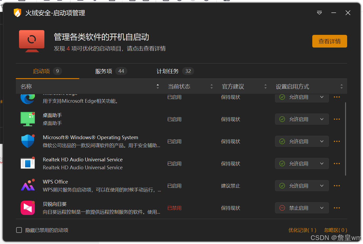363x244 pixels.
Task: Open more options for Realtek HD Audio row
Action: [337, 164]
